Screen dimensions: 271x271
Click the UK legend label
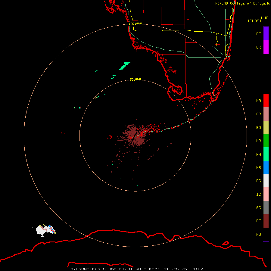(258, 47)
